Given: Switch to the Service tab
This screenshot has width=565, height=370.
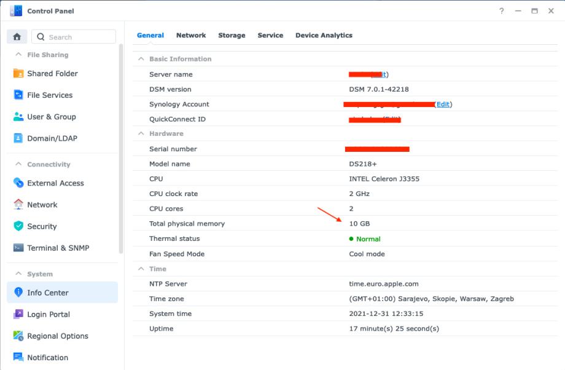Looking at the screenshot, I should coord(270,36).
